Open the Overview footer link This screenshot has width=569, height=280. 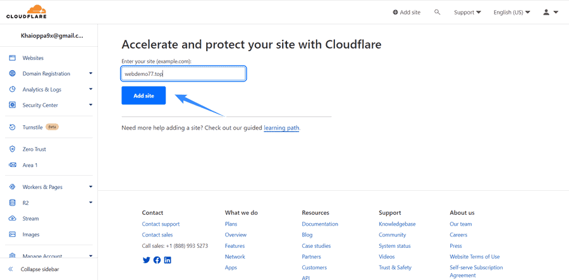[x=236, y=235]
